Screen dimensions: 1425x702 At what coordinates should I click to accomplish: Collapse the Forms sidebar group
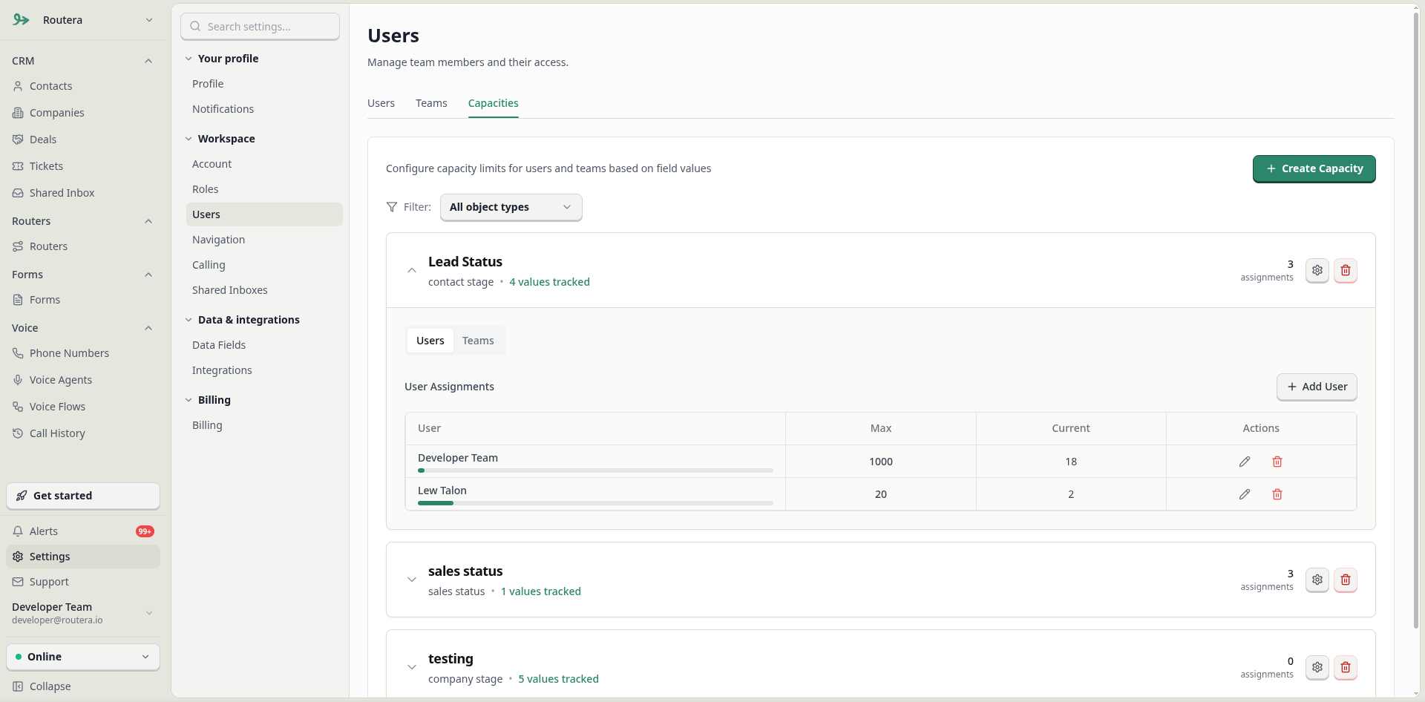click(148, 275)
